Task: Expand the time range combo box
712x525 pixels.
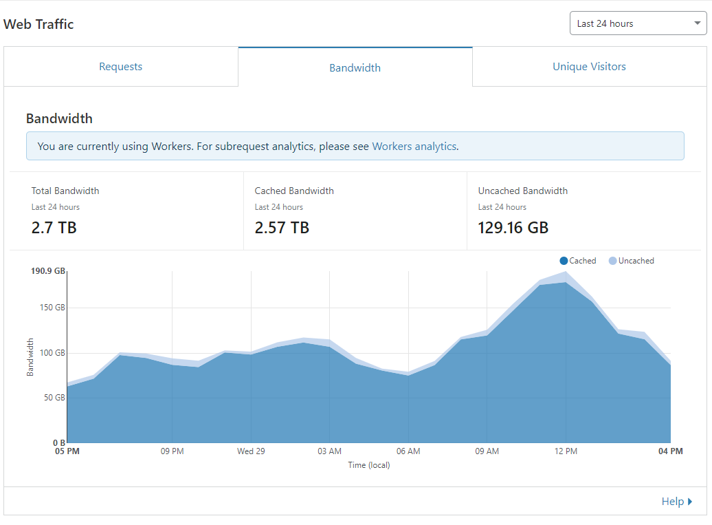Action: pyautogui.click(x=638, y=23)
